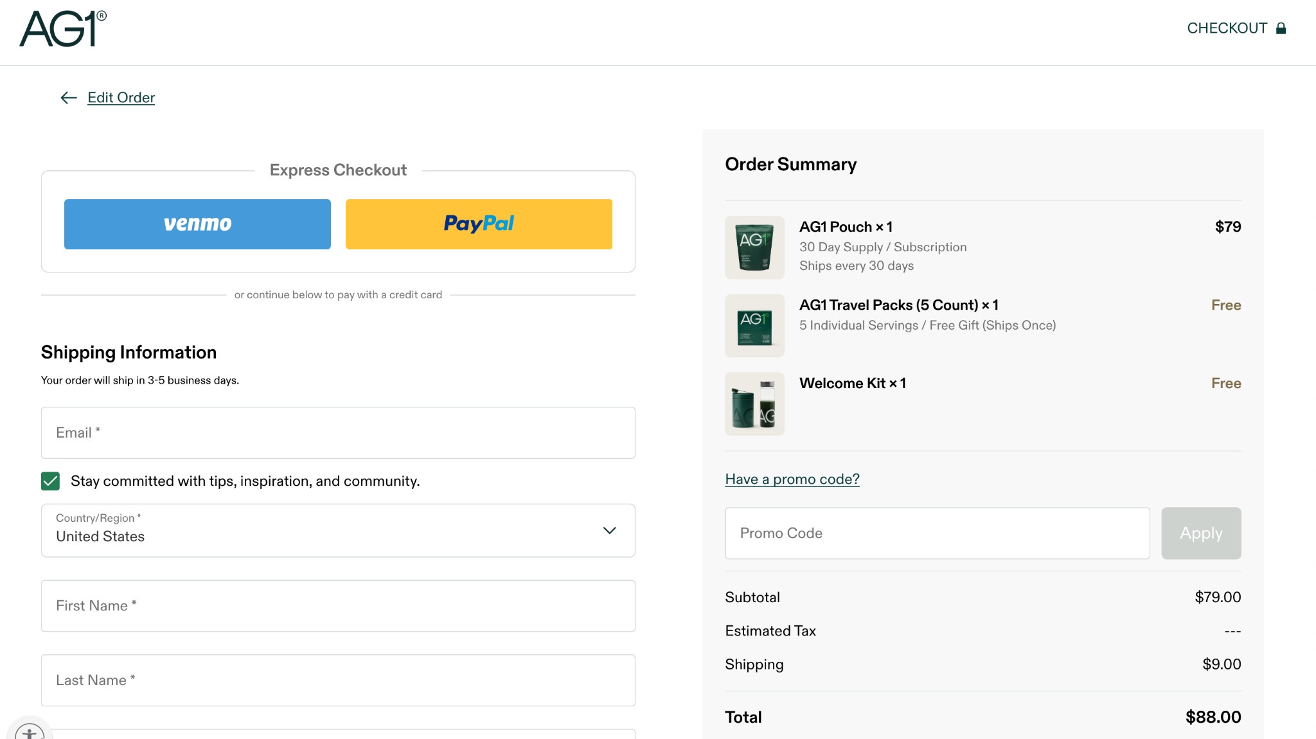Image resolution: width=1316 pixels, height=739 pixels.
Task: Click the CHECKOUT header text
Action: [1227, 28]
